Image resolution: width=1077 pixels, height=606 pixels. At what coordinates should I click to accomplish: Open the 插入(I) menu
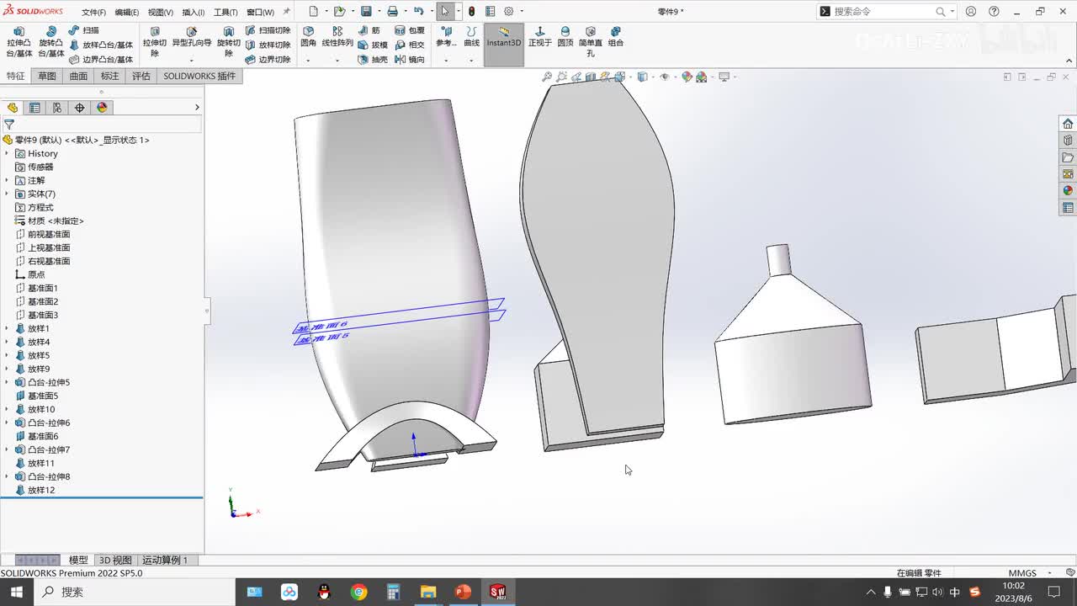tap(194, 13)
